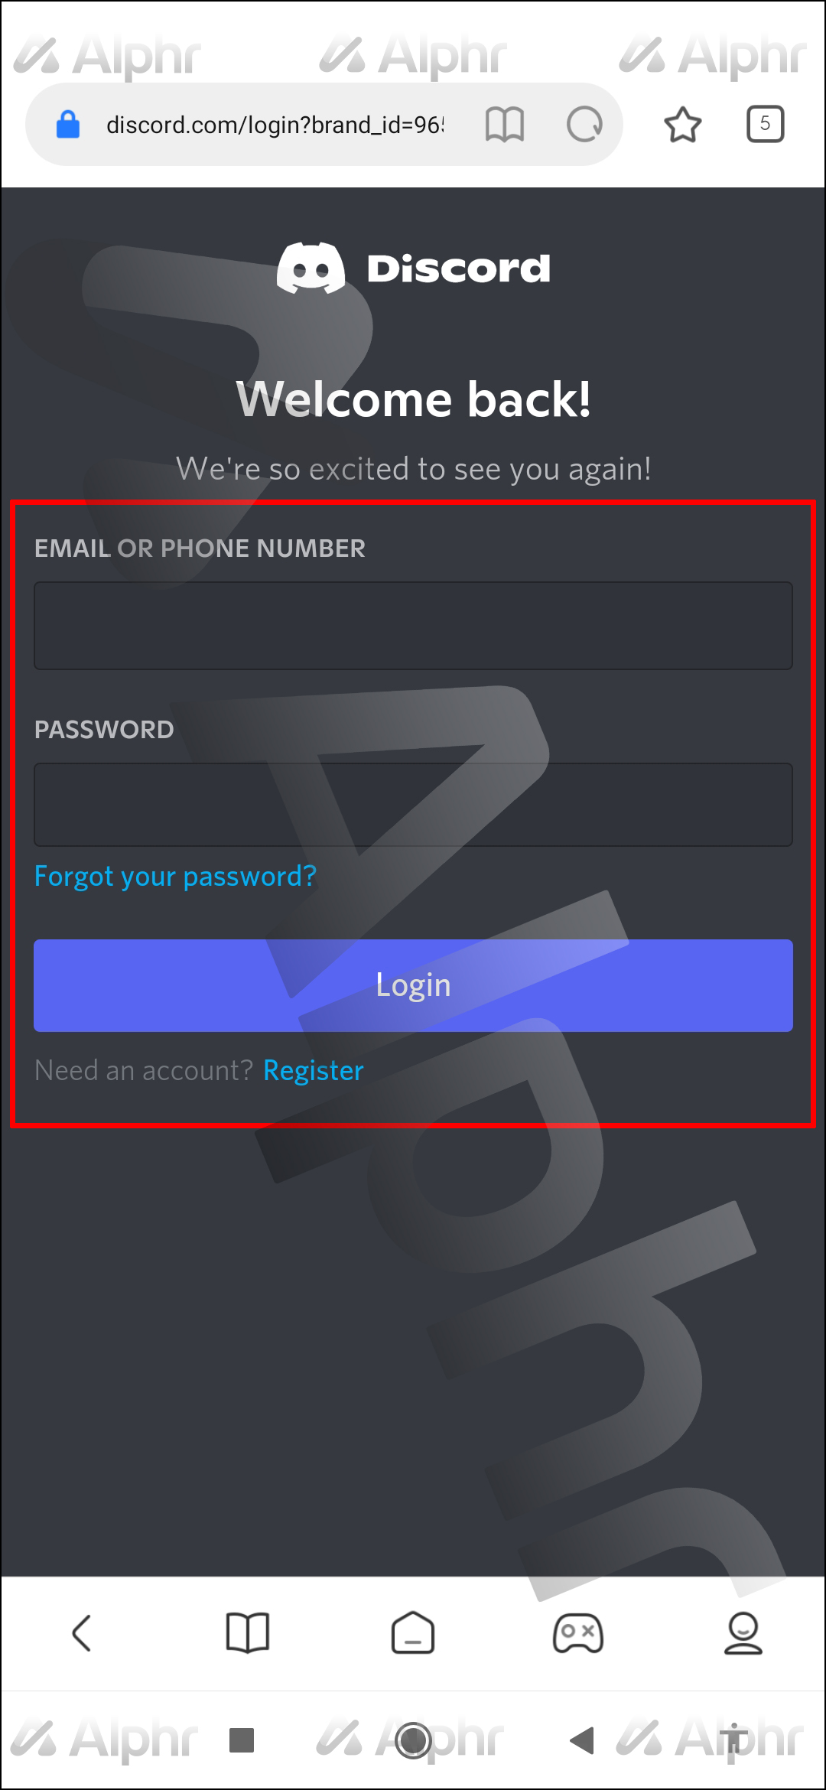Focus the Password input field
Viewport: 826px width, 1790px height.
[x=413, y=805]
